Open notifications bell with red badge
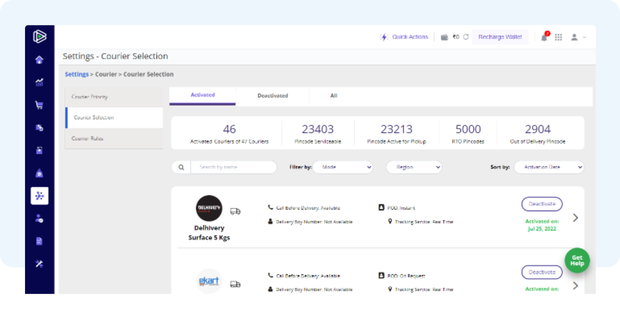The image size is (620, 316). [x=545, y=37]
